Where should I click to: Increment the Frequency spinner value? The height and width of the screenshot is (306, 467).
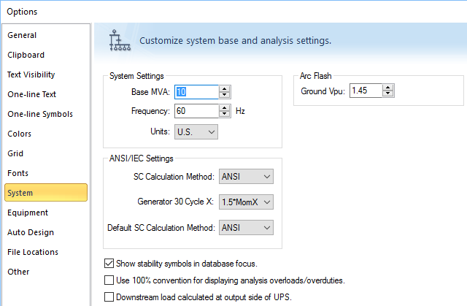pyautogui.click(x=225, y=108)
